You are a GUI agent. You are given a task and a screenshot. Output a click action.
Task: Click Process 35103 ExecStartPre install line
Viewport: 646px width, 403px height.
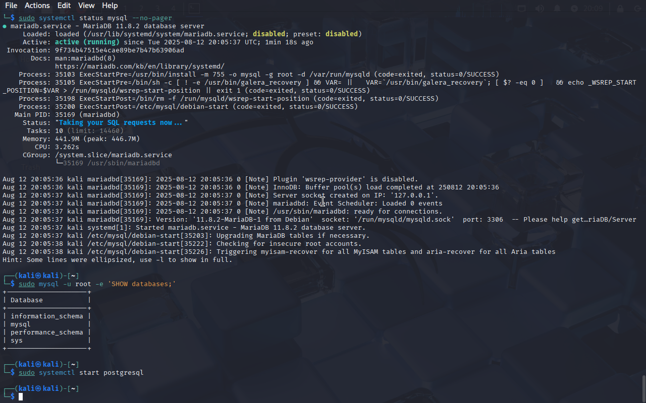[259, 75]
